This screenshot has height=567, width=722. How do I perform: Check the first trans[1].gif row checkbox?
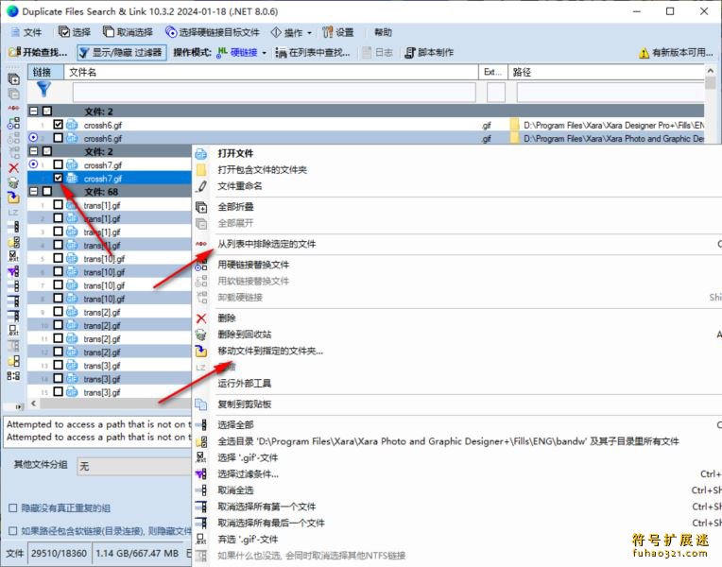[58, 204]
